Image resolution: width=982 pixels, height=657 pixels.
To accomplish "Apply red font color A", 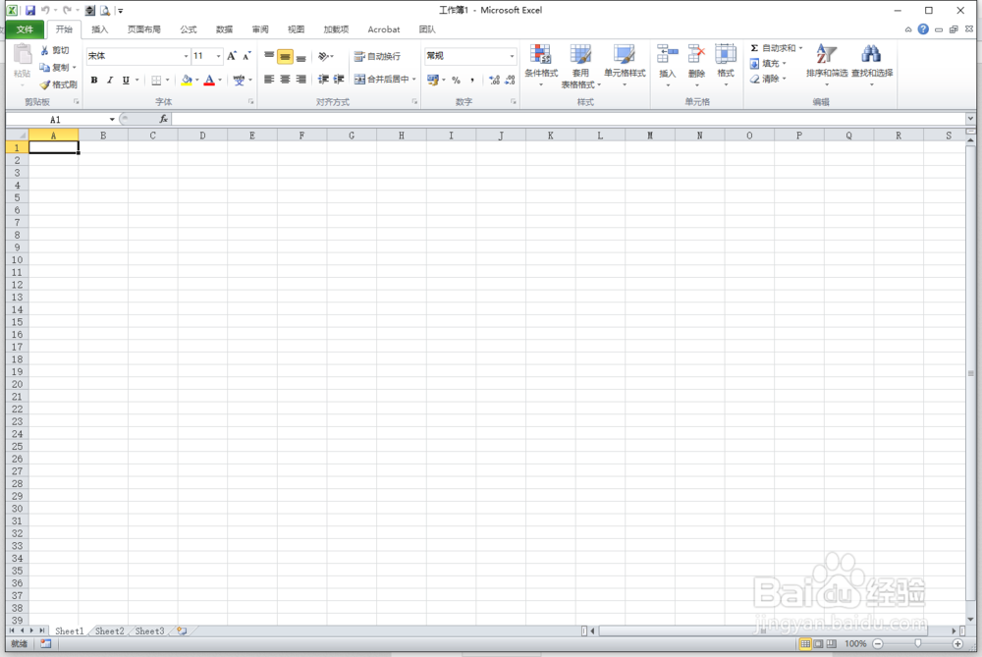I will tap(209, 80).
